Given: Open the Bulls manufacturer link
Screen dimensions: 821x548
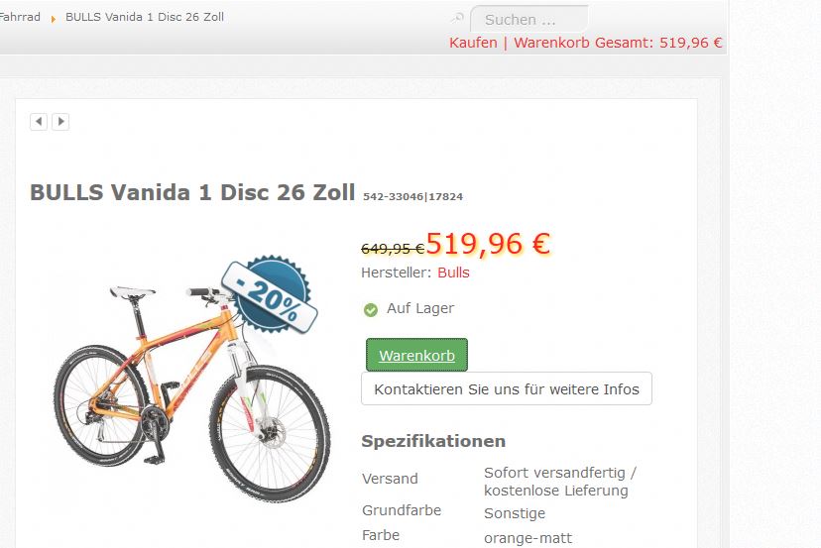Looking at the screenshot, I should [x=453, y=273].
